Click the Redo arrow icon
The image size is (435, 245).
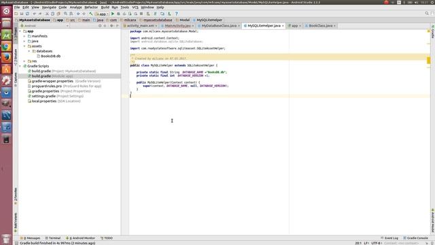tap(40, 14)
